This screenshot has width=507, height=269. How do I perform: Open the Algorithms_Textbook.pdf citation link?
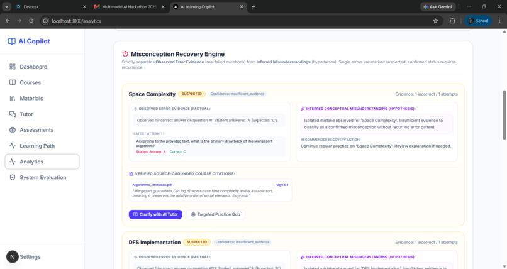pyautogui.click(x=152, y=185)
